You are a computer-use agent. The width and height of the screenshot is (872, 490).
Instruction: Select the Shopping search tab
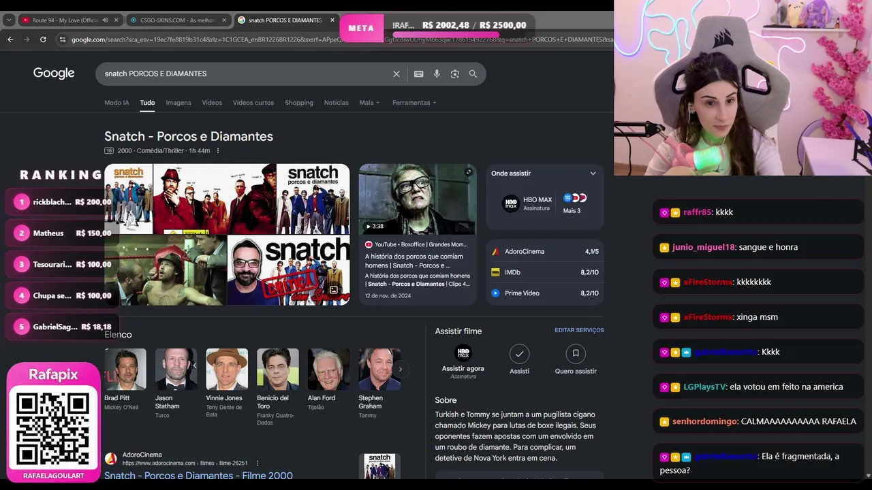coord(299,103)
